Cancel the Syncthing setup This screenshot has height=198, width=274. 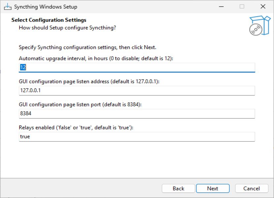pyautogui.click(x=252, y=188)
